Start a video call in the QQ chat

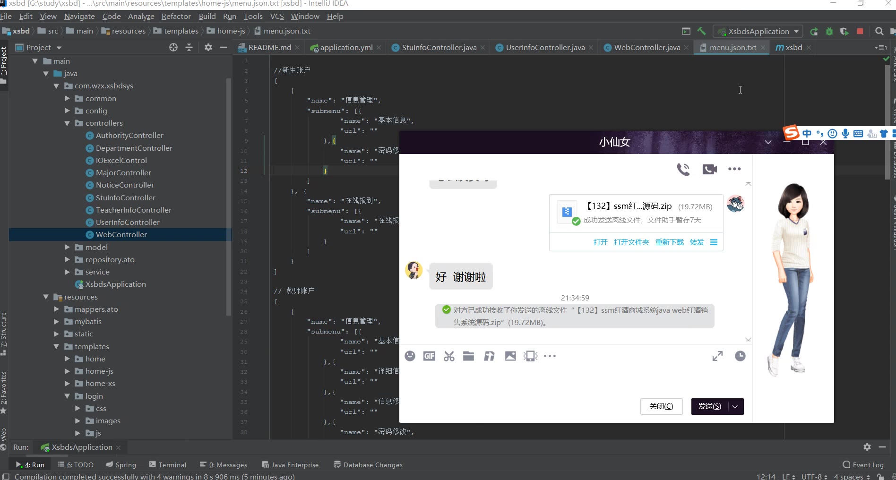[709, 169]
